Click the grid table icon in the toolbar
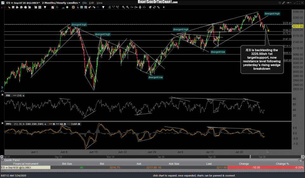The width and height of the screenshot is (305, 178). (x=13, y=7)
